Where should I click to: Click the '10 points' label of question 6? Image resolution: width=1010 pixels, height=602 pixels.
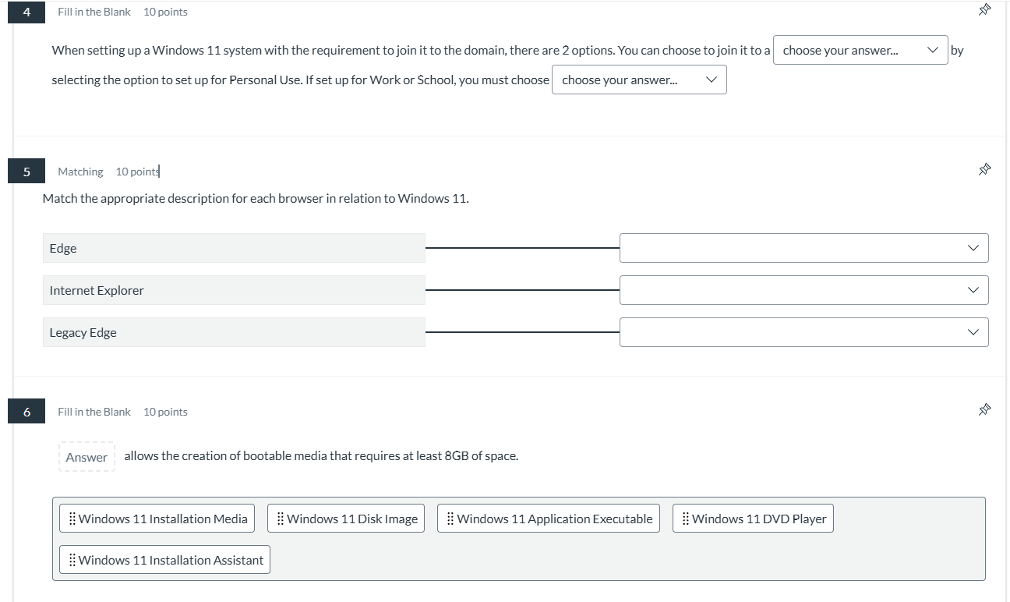pos(165,412)
